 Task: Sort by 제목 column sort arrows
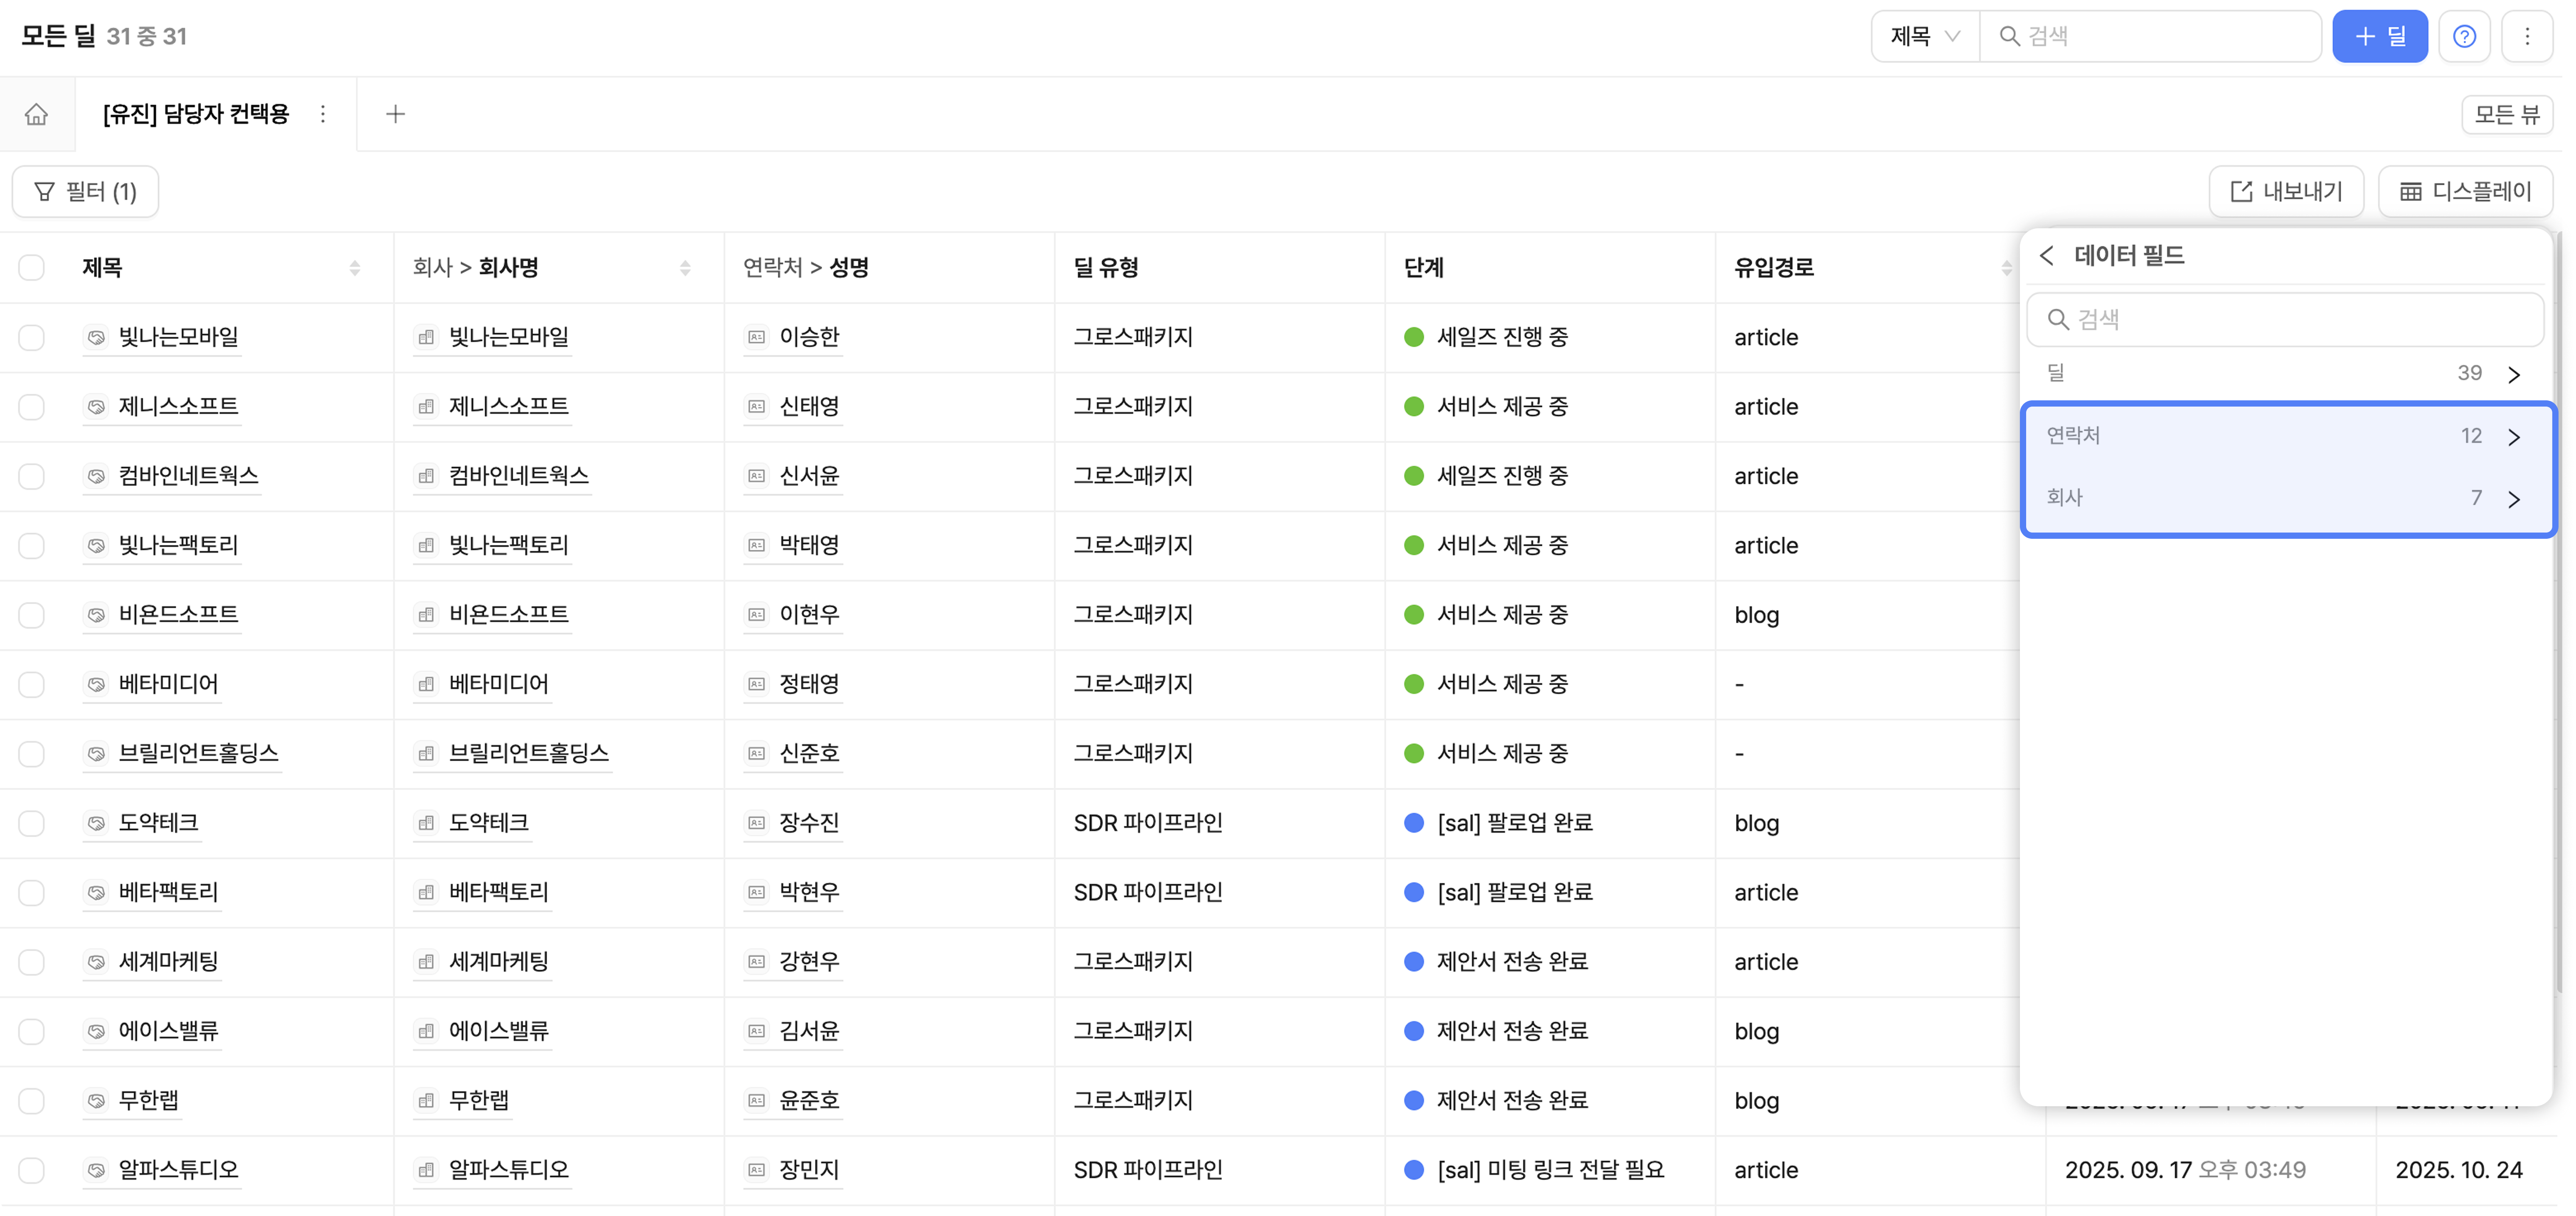pyautogui.click(x=354, y=268)
